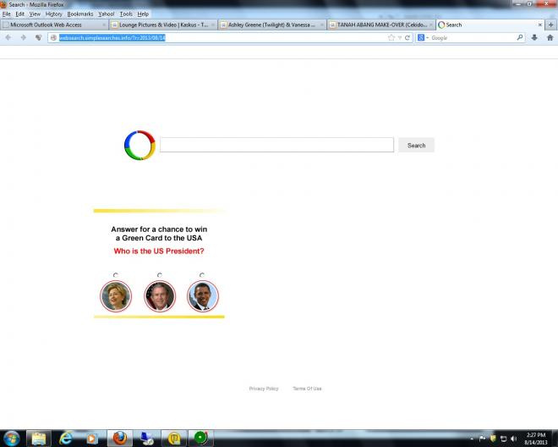Select the radio button above the middle portrait
This screenshot has width=558, height=447.
pyautogui.click(x=159, y=274)
